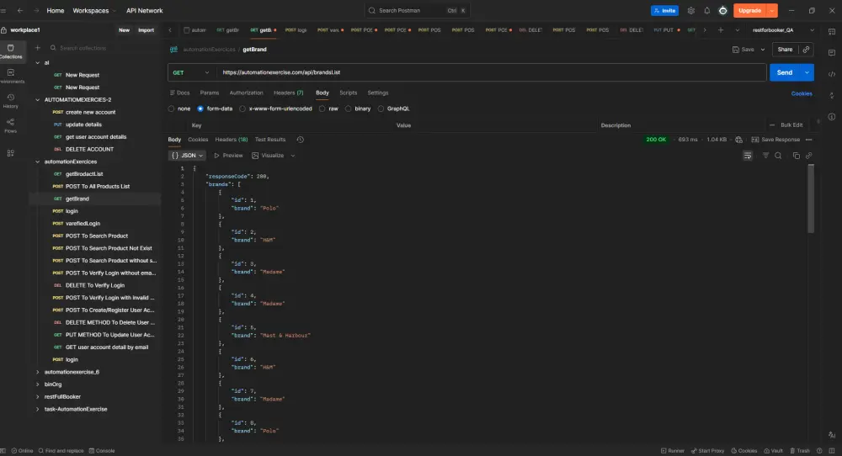Image resolution: width=842 pixels, height=456 pixels.
Task: Open the restforbooker_QA environment dropdown
Action: click(783, 30)
